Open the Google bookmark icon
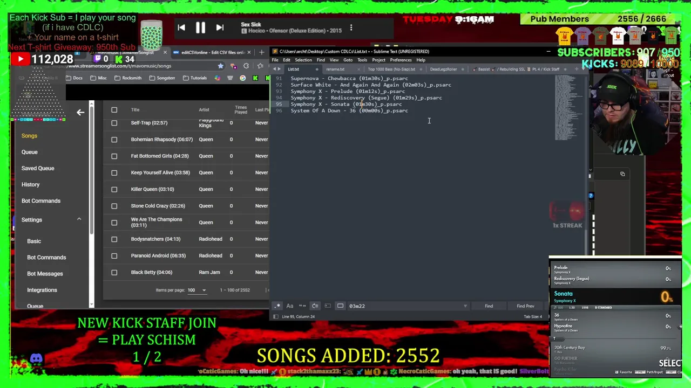The width and height of the screenshot is (691, 388). 242,78
